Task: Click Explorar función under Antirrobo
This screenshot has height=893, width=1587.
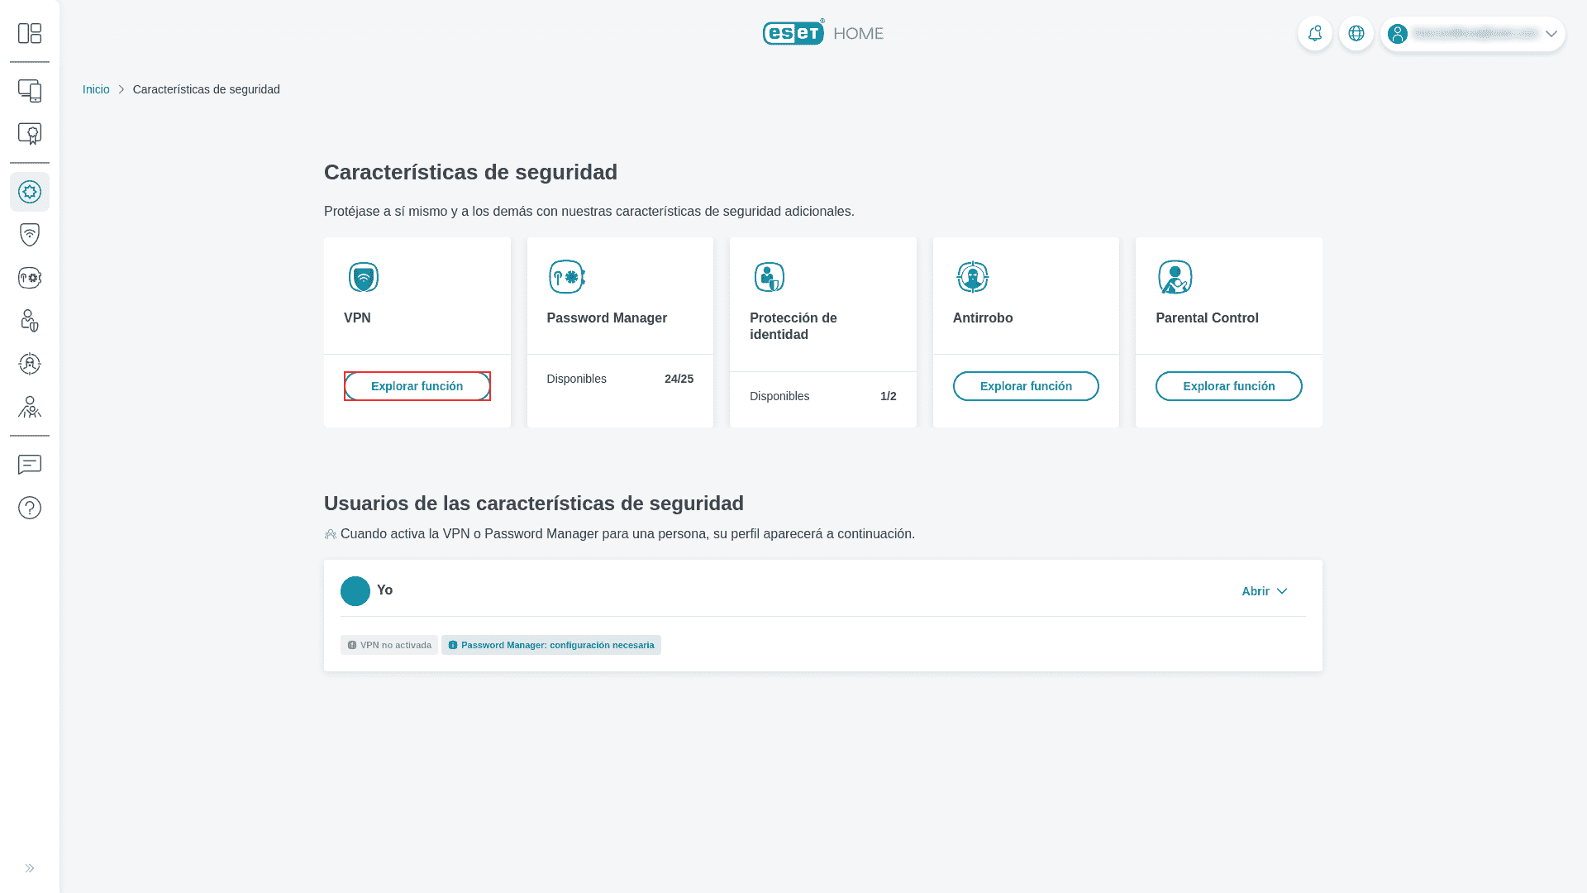Action: point(1026,386)
